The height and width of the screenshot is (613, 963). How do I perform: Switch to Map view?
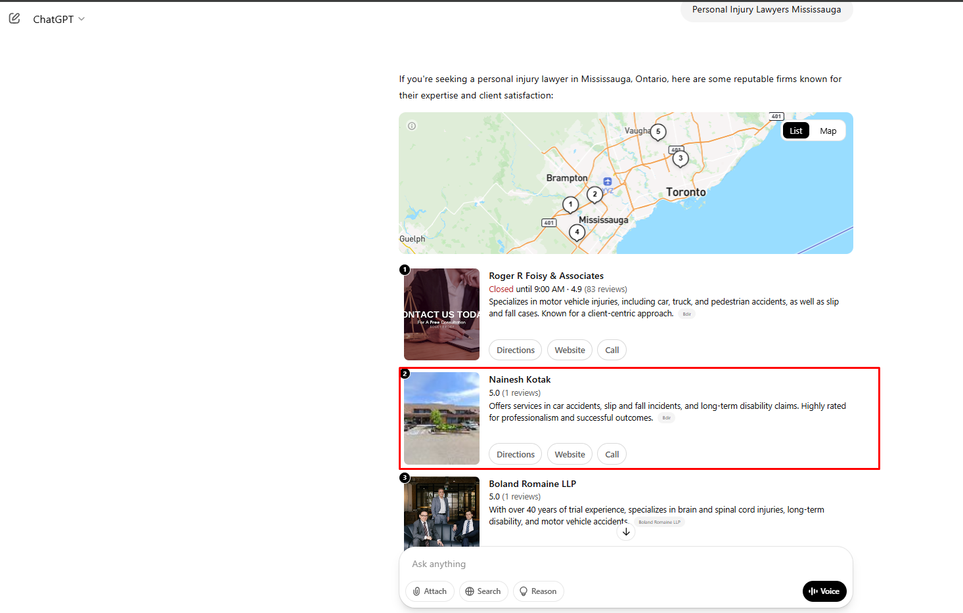pyautogui.click(x=828, y=131)
